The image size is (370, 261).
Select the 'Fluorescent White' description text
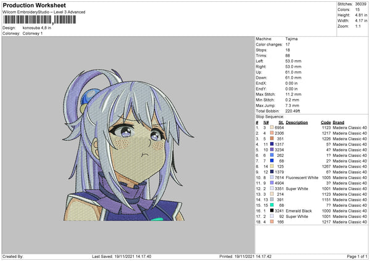[302, 177]
